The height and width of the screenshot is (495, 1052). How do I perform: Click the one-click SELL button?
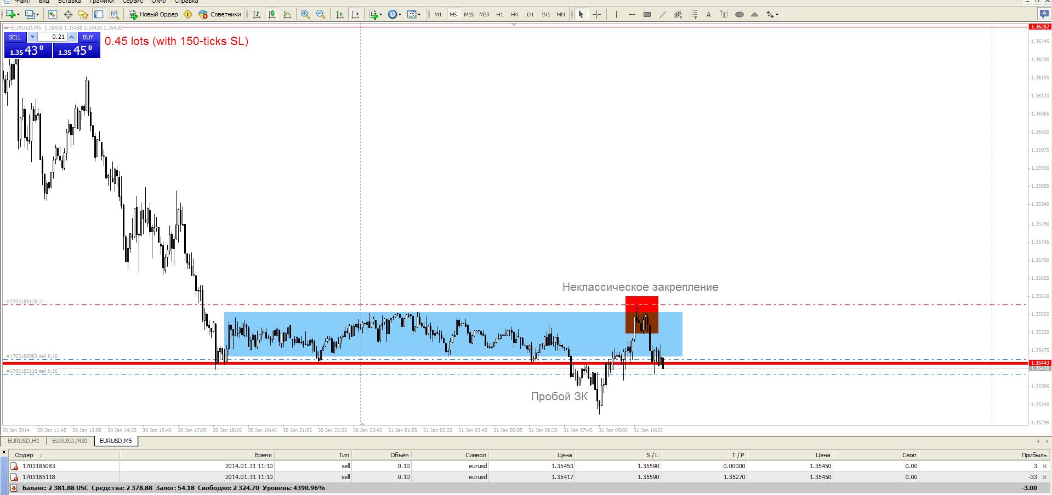[15, 37]
